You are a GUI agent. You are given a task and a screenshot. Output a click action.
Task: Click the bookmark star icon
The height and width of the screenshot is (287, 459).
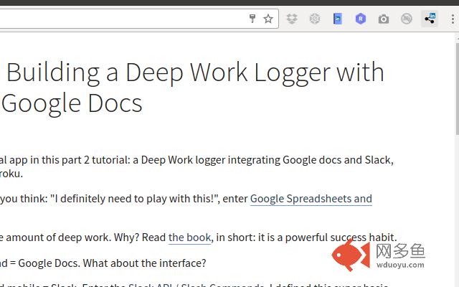[268, 19]
